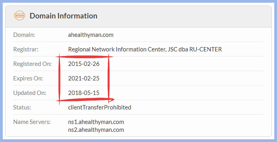
Task: Select the ahealthyman.com domain value
Action: 91,35
